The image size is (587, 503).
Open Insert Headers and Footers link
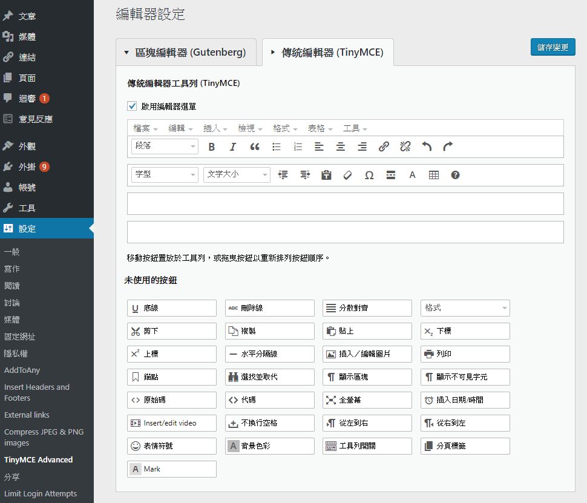tap(37, 392)
